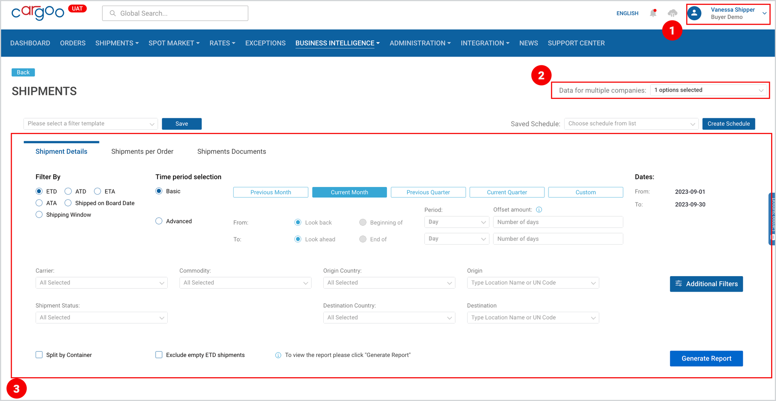Click Save filter template button
This screenshot has height=401, width=776.
tap(182, 124)
